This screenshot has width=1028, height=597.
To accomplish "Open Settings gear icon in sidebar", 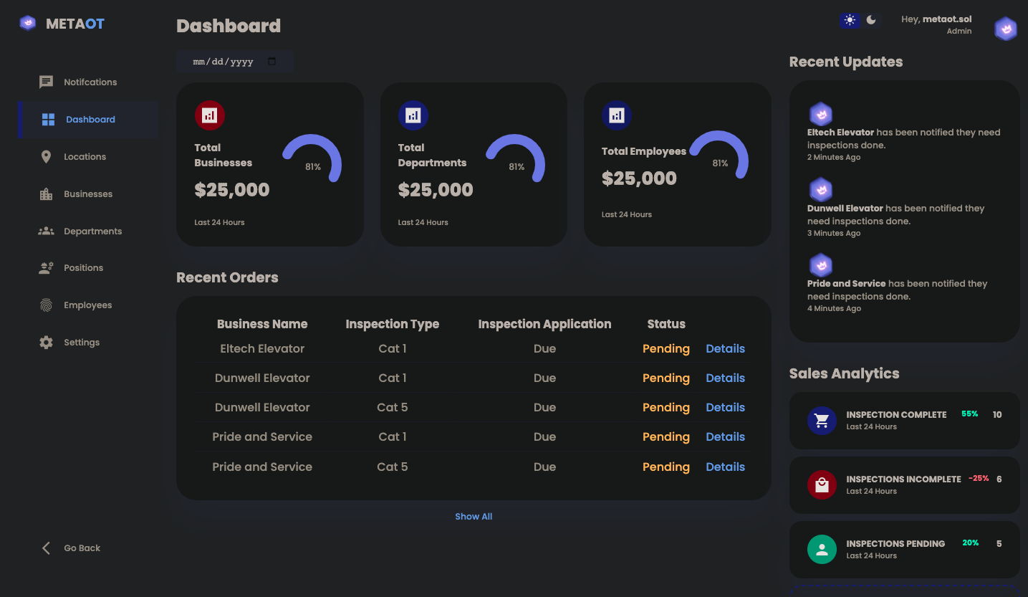I will [46, 343].
